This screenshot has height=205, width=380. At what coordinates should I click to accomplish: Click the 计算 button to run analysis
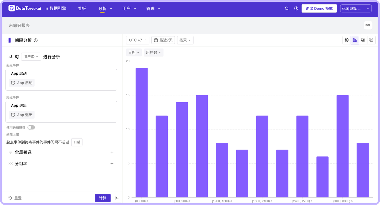pos(102,198)
